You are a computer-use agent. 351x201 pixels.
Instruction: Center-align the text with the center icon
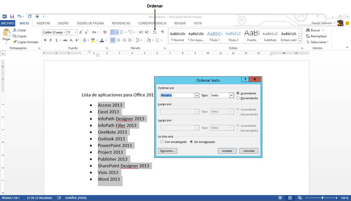point(119,41)
